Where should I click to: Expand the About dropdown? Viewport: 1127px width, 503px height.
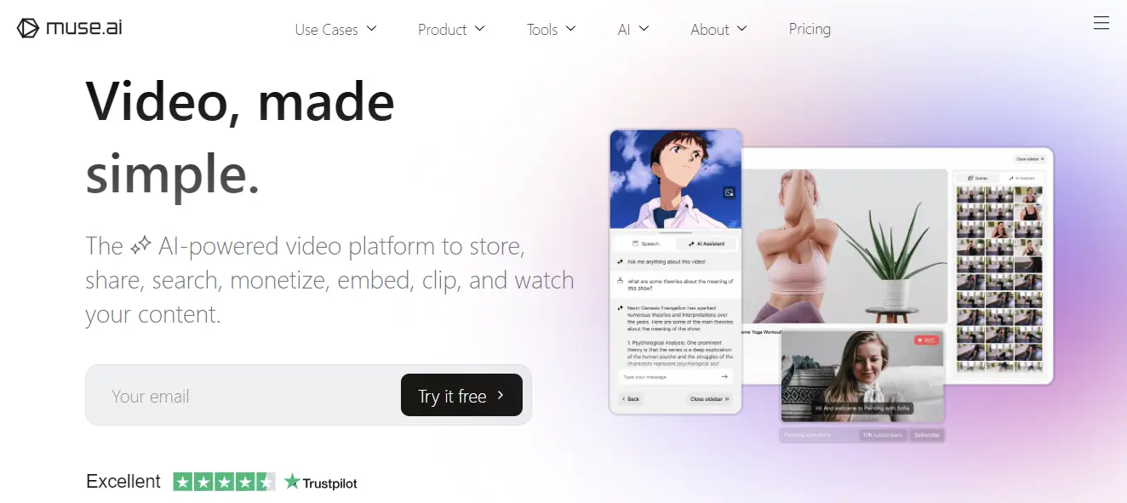pos(718,29)
